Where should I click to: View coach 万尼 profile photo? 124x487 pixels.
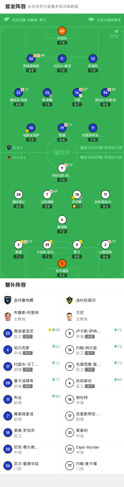click(x=70, y=316)
